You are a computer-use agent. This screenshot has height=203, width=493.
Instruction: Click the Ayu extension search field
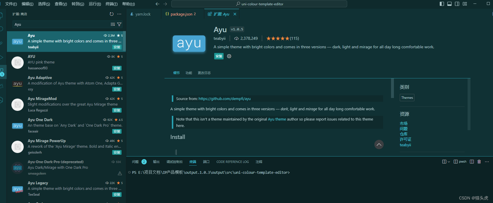61,25
